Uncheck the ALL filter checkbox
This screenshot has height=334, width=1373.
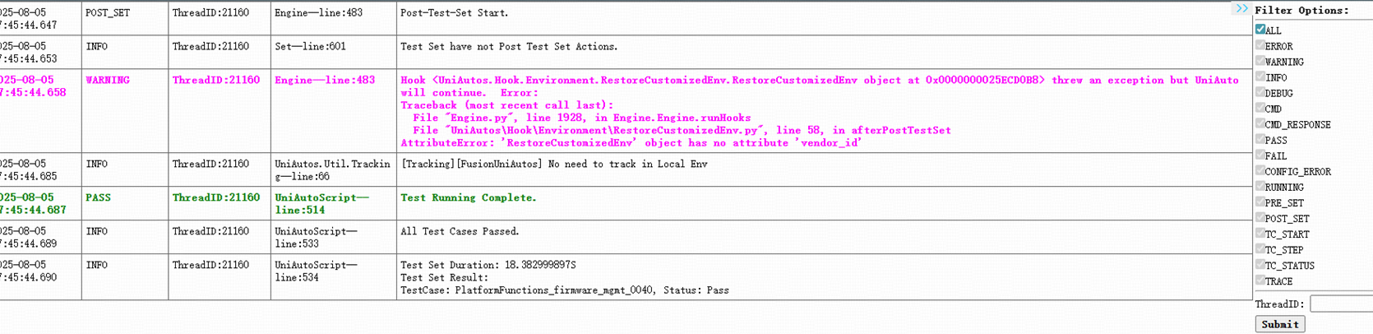(1260, 30)
